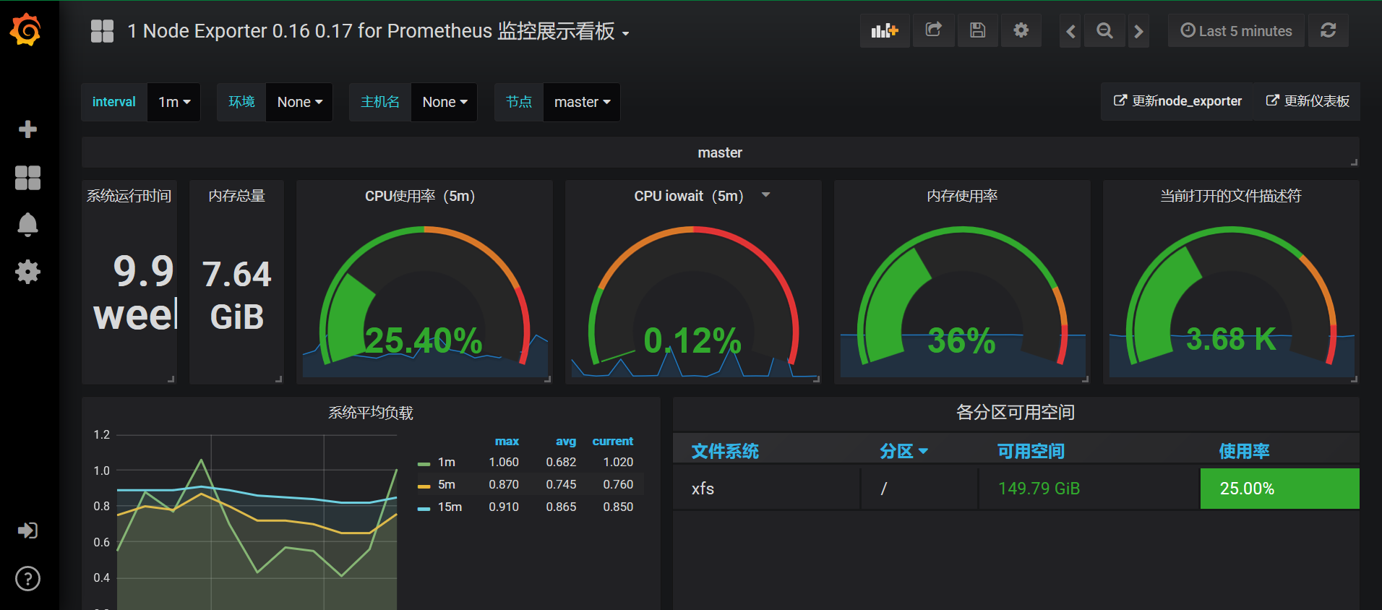The height and width of the screenshot is (610, 1382).
Task: Open the Last 5 minutes time picker
Action: pyautogui.click(x=1236, y=31)
